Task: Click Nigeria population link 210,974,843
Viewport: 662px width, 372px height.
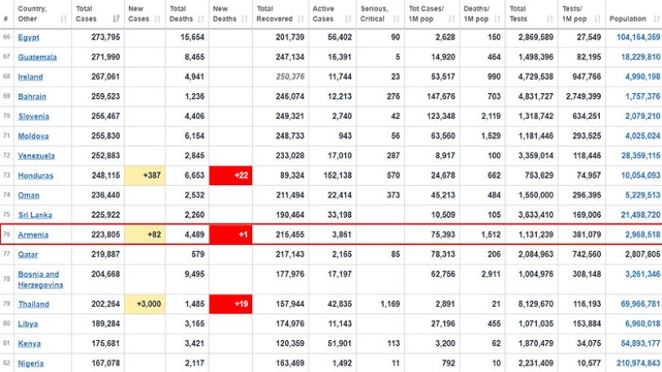Action: [638, 363]
